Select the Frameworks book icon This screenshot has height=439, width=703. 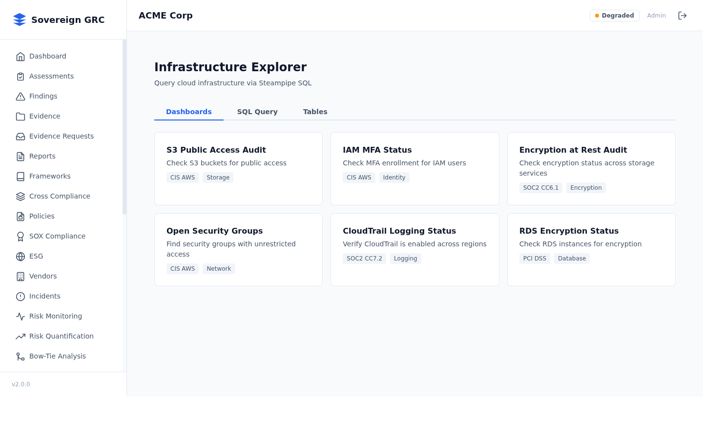coord(21,176)
